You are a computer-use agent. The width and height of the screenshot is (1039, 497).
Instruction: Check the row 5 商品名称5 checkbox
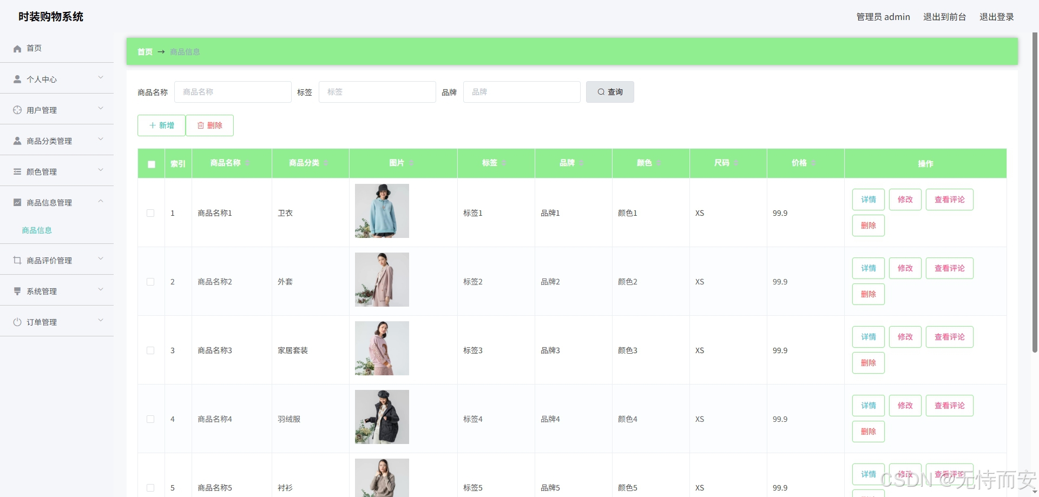[x=150, y=488]
